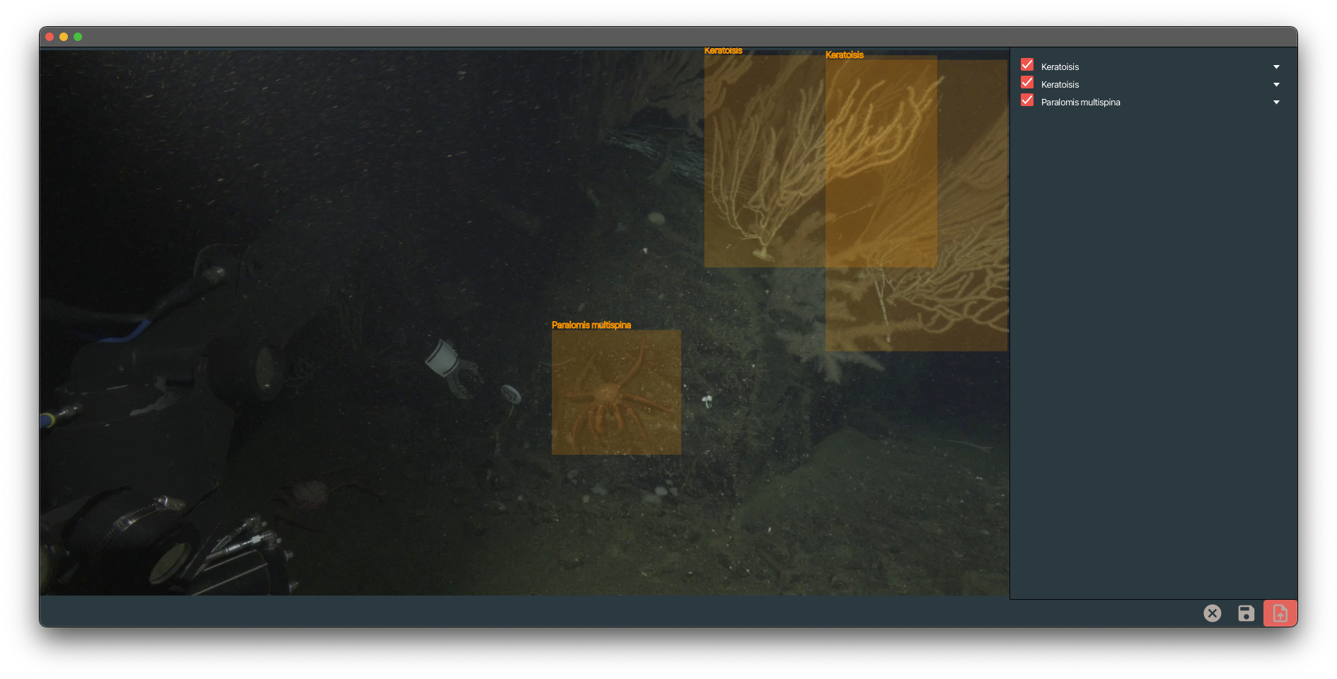The image size is (1337, 679).
Task: Open the Paralomis multispina dropdown
Action: coord(1276,103)
